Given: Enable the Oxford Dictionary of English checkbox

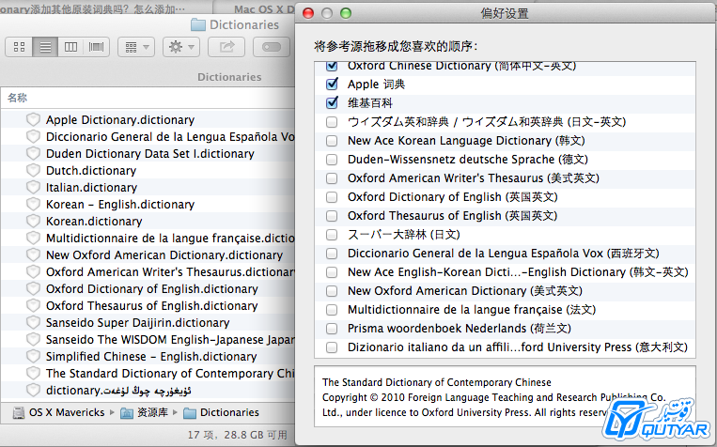Looking at the screenshot, I should coord(332,197).
